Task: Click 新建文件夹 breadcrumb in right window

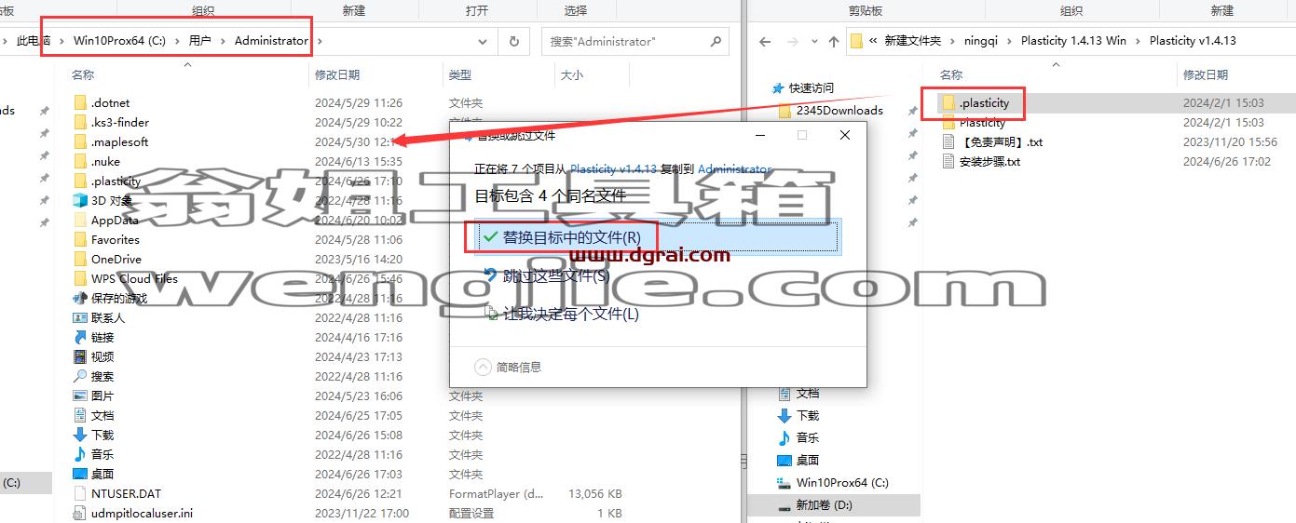Action: pyautogui.click(x=912, y=41)
